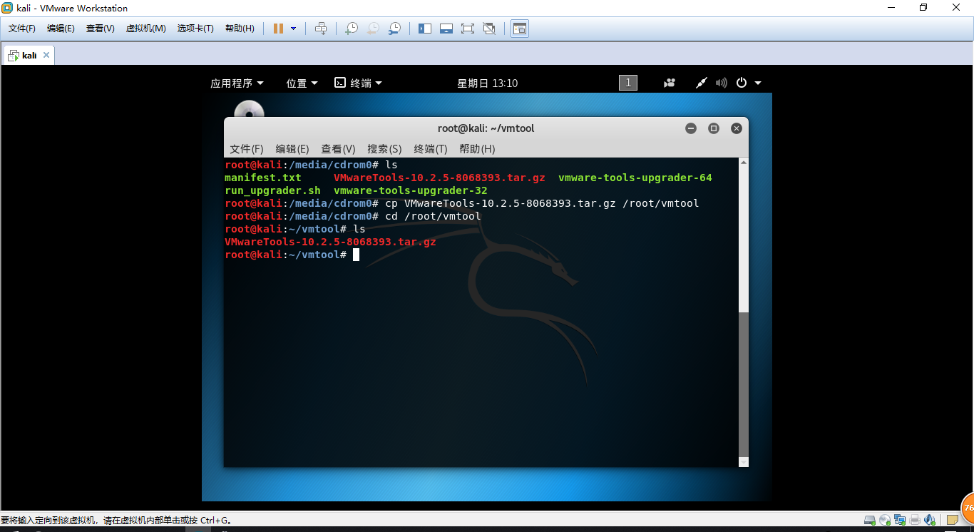The height and width of the screenshot is (532, 974).
Task: Open the 选项卡(T) menu
Action: [195, 29]
